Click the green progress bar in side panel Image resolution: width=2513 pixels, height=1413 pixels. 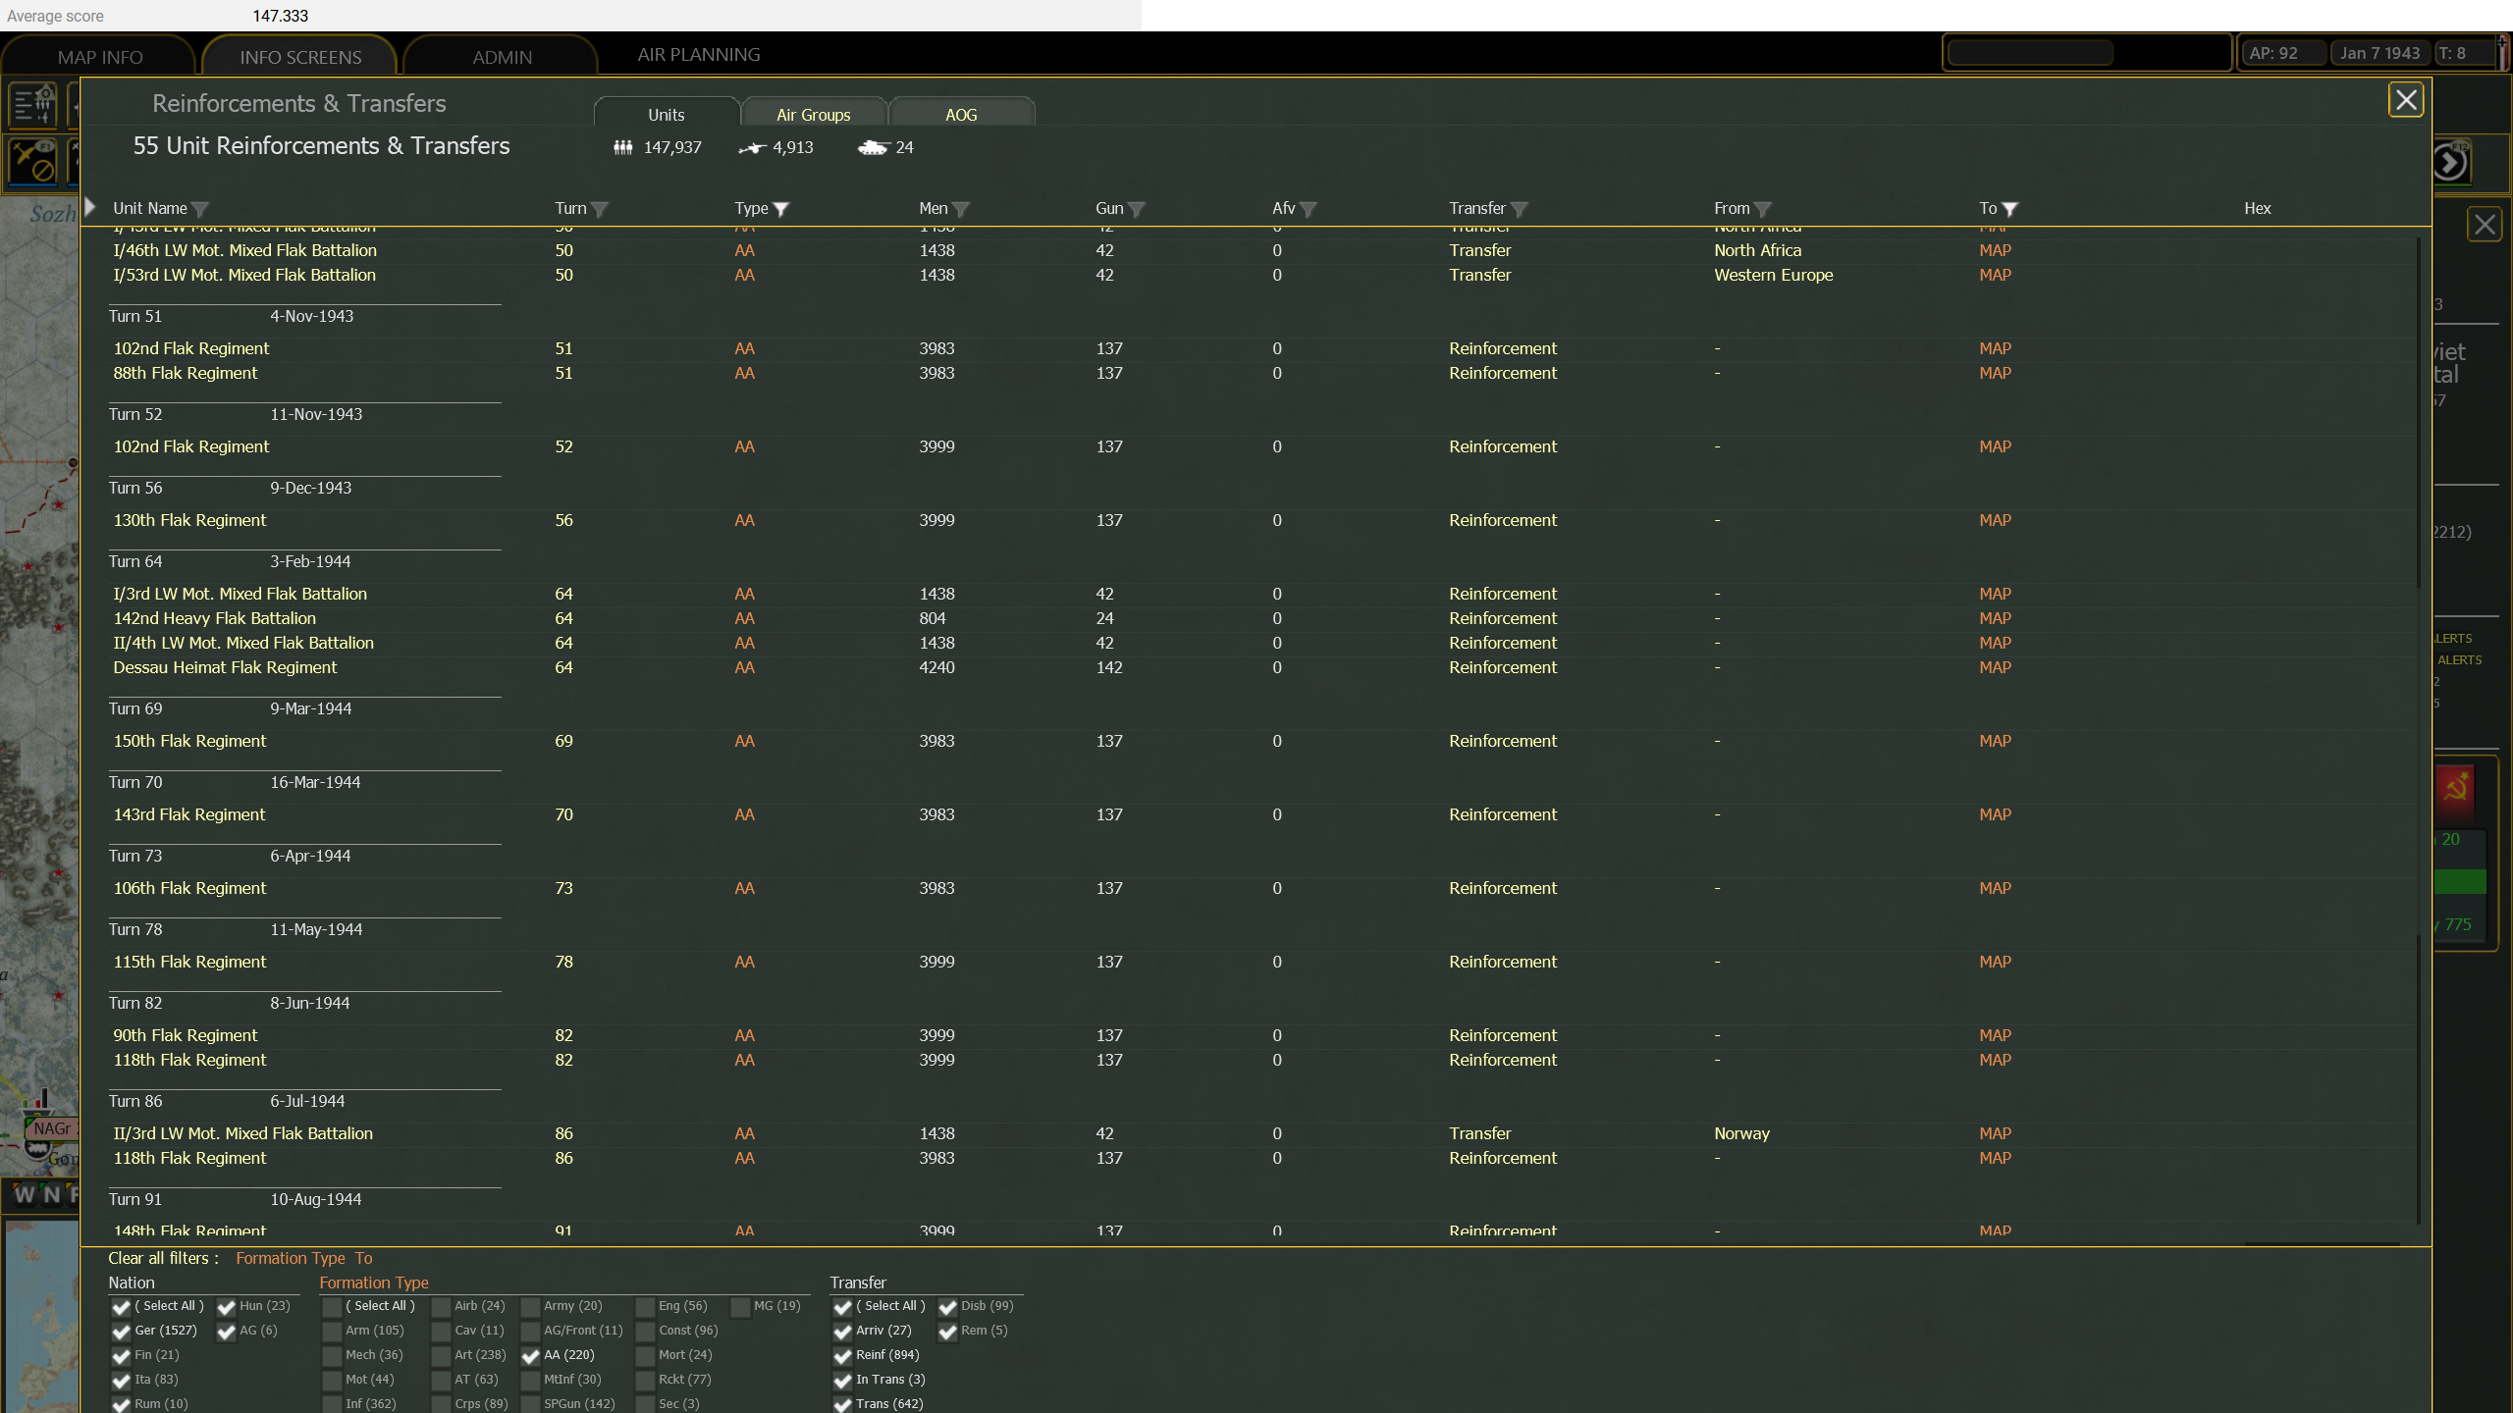coord(2461,881)
